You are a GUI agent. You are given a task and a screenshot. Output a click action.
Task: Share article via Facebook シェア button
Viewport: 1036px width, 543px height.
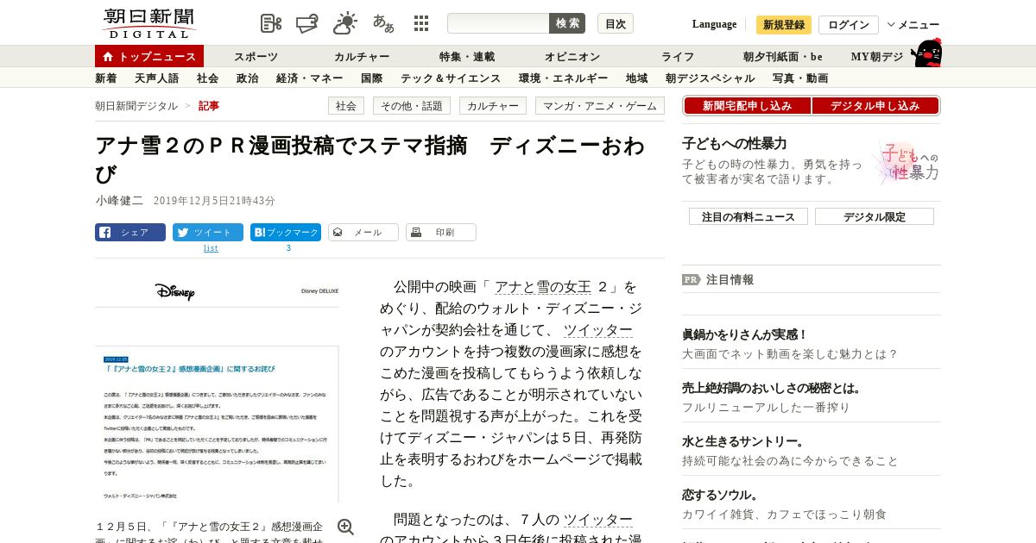130,233
